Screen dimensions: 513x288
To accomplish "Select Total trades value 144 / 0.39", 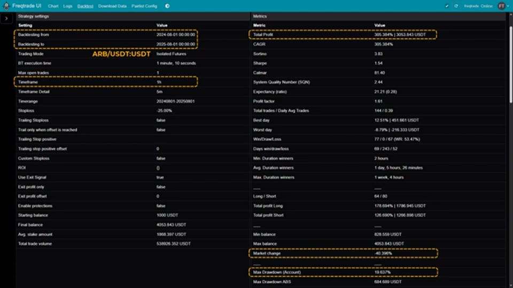I will (x=384, y=111).
